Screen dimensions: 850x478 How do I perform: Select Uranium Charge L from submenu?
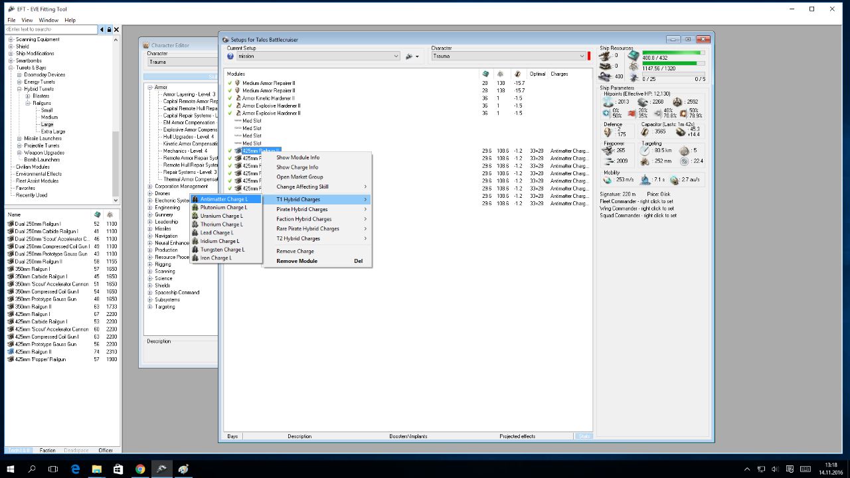point(222,216)
